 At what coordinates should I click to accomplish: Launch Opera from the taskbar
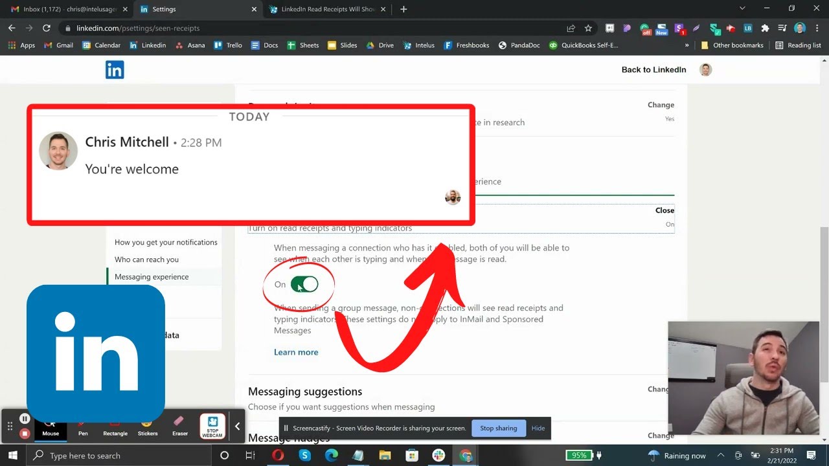pos(278,456)
